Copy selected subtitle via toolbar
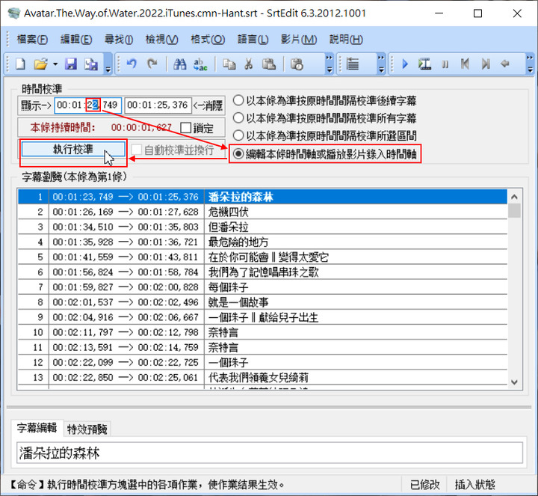The image size is (538, 496). (229, 64)
